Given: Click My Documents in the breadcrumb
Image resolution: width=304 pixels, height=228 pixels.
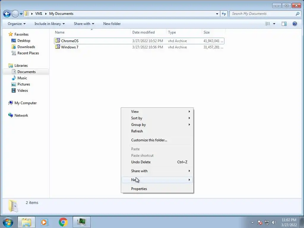Looking at the screenshot, I should 61,14.
